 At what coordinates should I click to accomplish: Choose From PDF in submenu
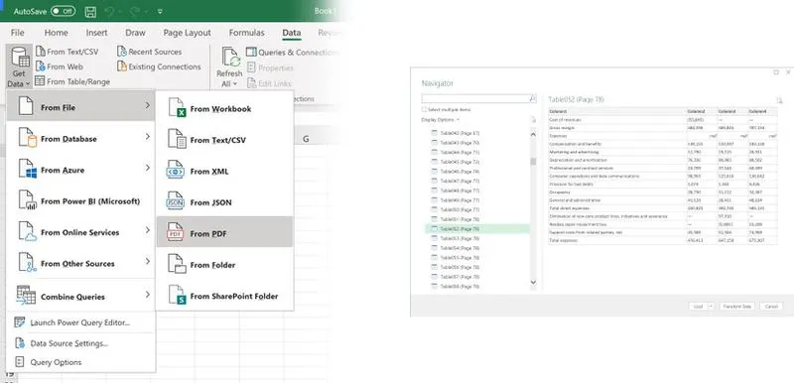(x=224, y=232)
